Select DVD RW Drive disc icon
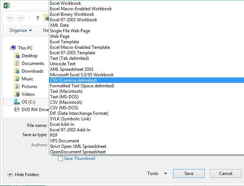 click(x=17, y=109)
